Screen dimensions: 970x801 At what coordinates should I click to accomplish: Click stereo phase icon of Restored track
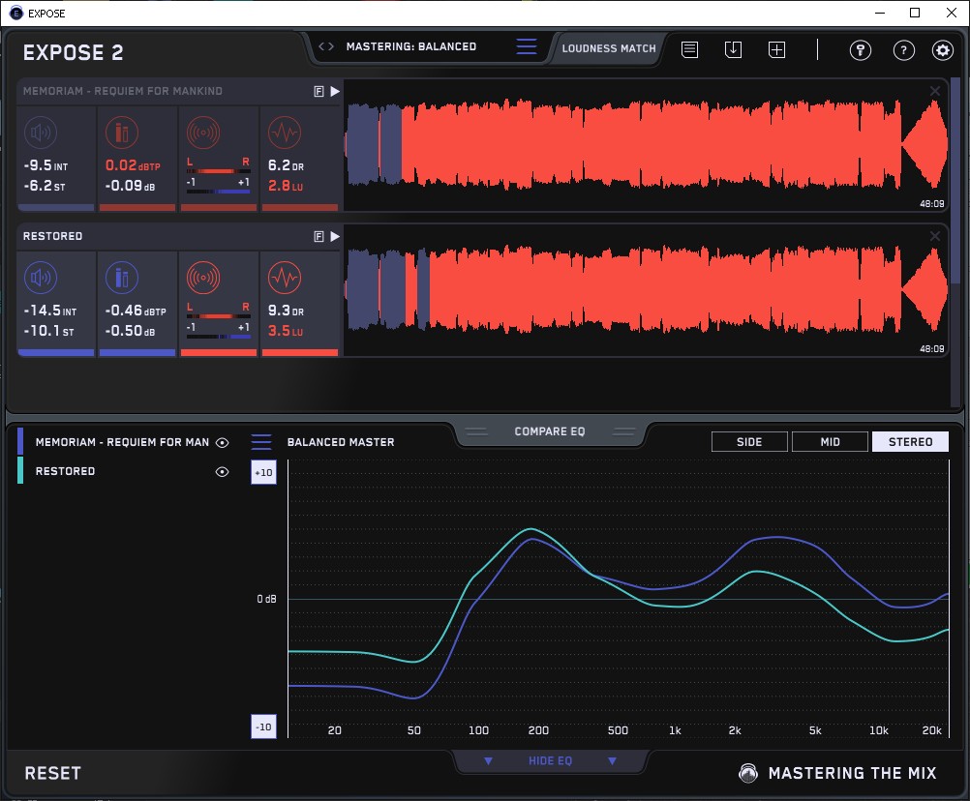(203, 279)
